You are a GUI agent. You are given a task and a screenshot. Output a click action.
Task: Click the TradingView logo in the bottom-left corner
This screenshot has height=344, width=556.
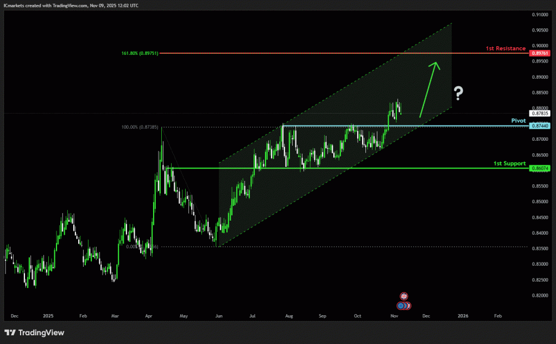(x=34, y=332)
